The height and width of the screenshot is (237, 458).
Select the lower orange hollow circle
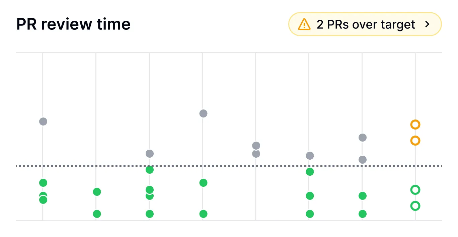(x=415, y=141)
